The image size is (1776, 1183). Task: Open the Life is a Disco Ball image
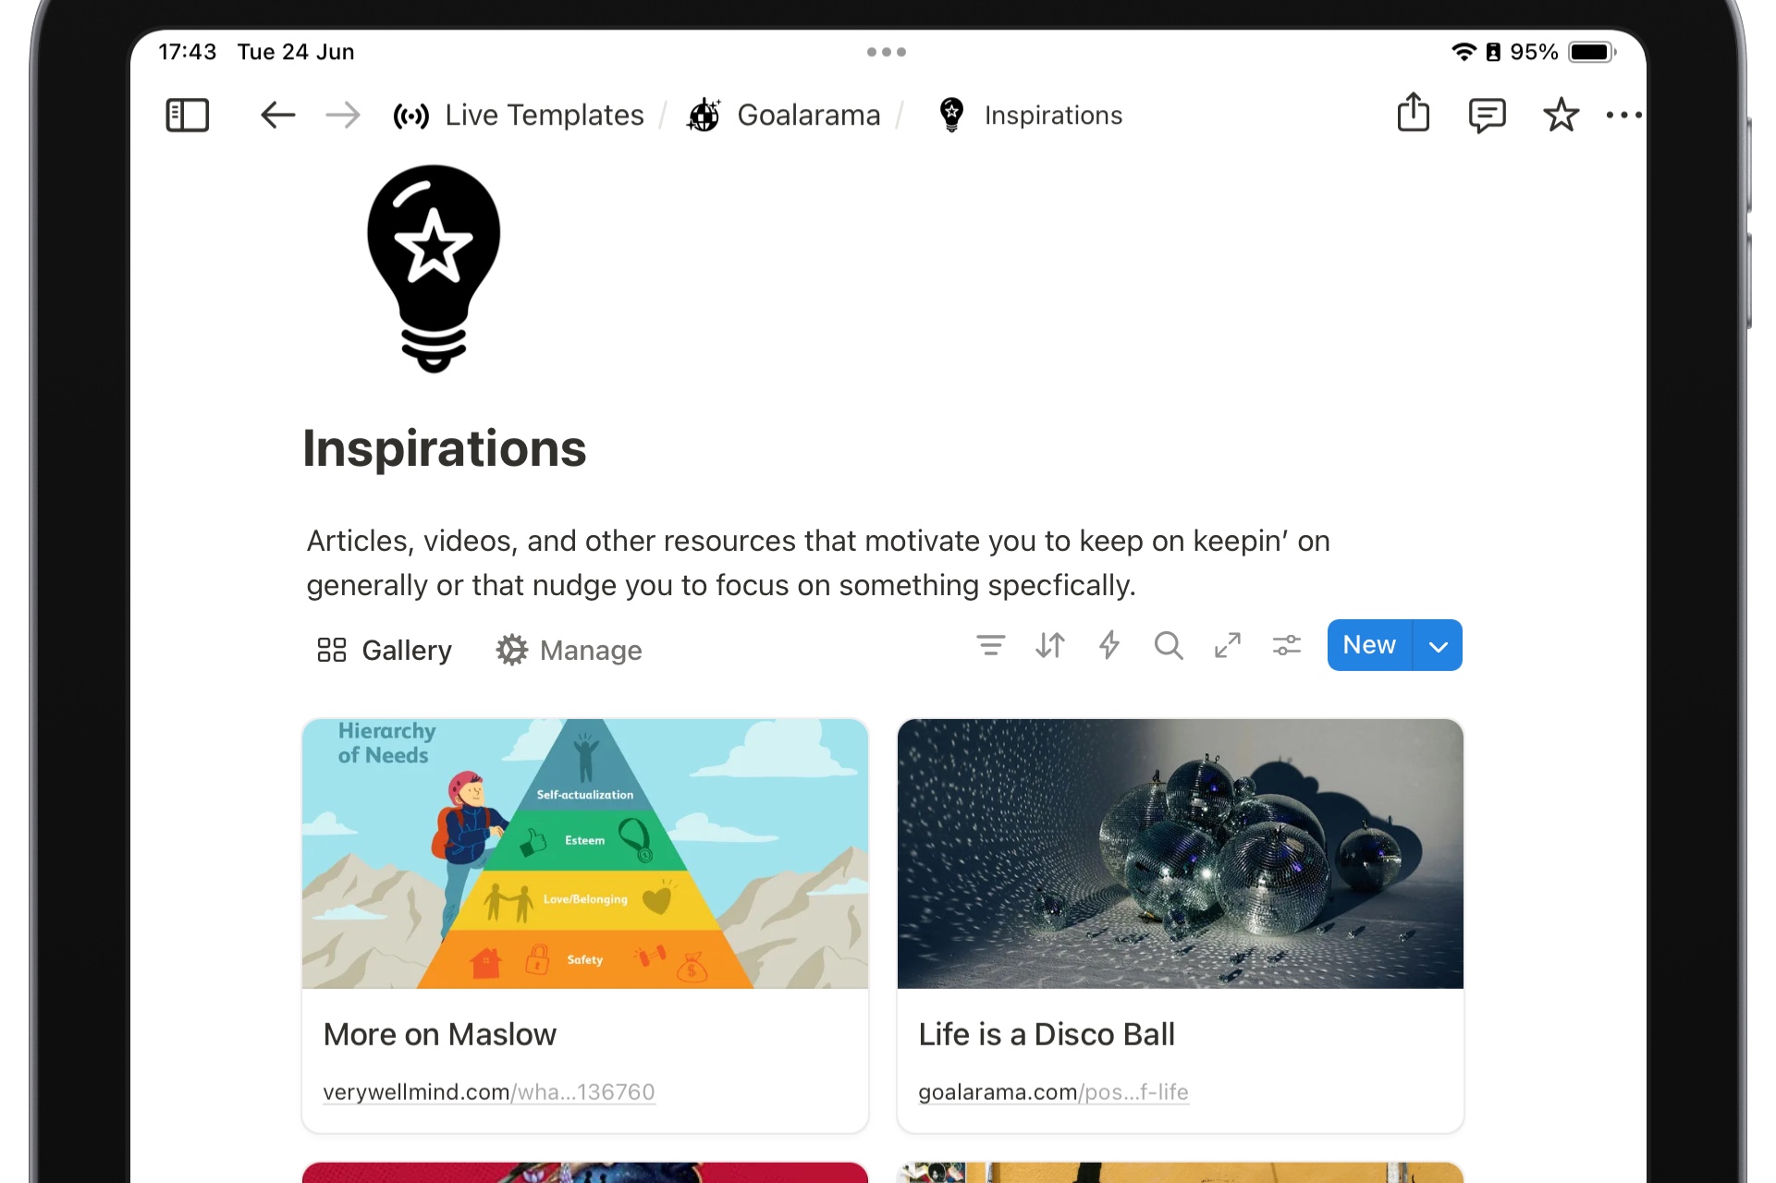pos(1180,853)
